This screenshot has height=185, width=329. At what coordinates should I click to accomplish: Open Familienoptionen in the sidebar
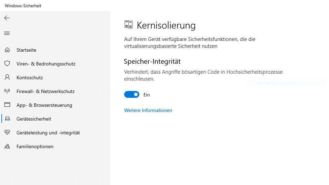[35, 146]
